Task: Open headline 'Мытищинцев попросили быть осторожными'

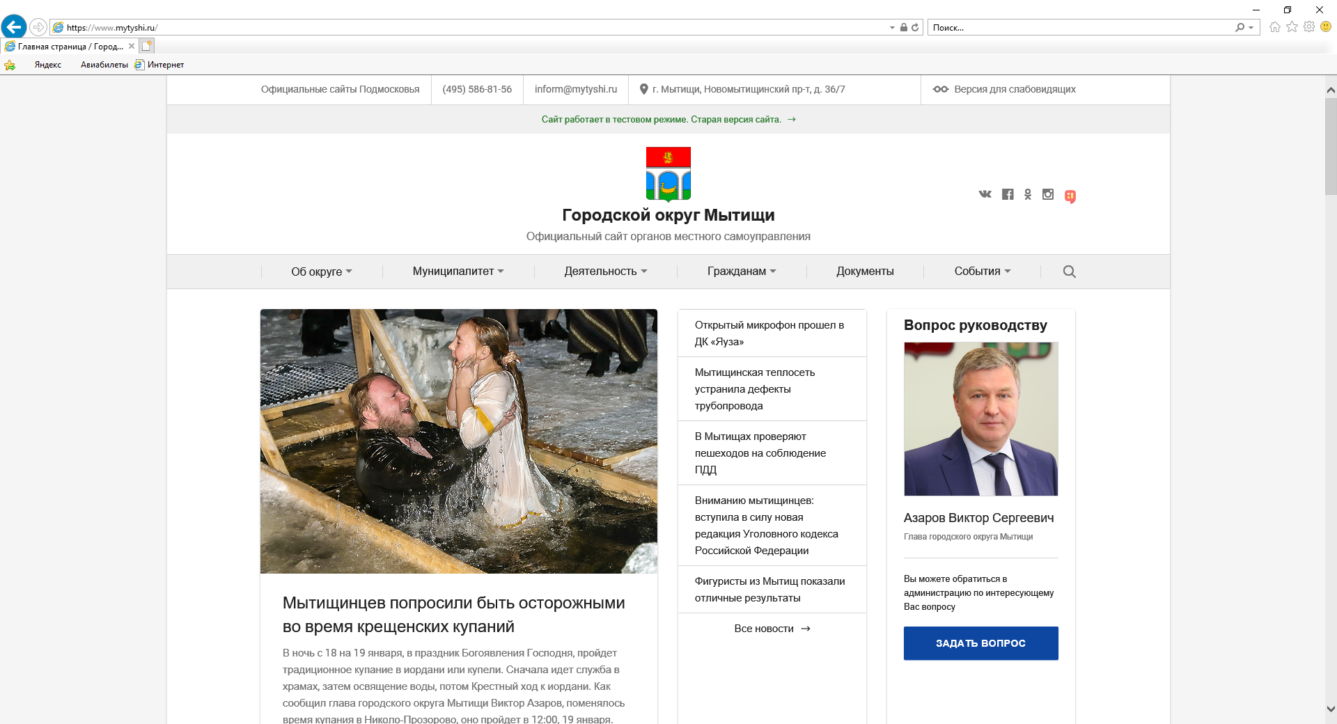Action: [x=454, y=615]
